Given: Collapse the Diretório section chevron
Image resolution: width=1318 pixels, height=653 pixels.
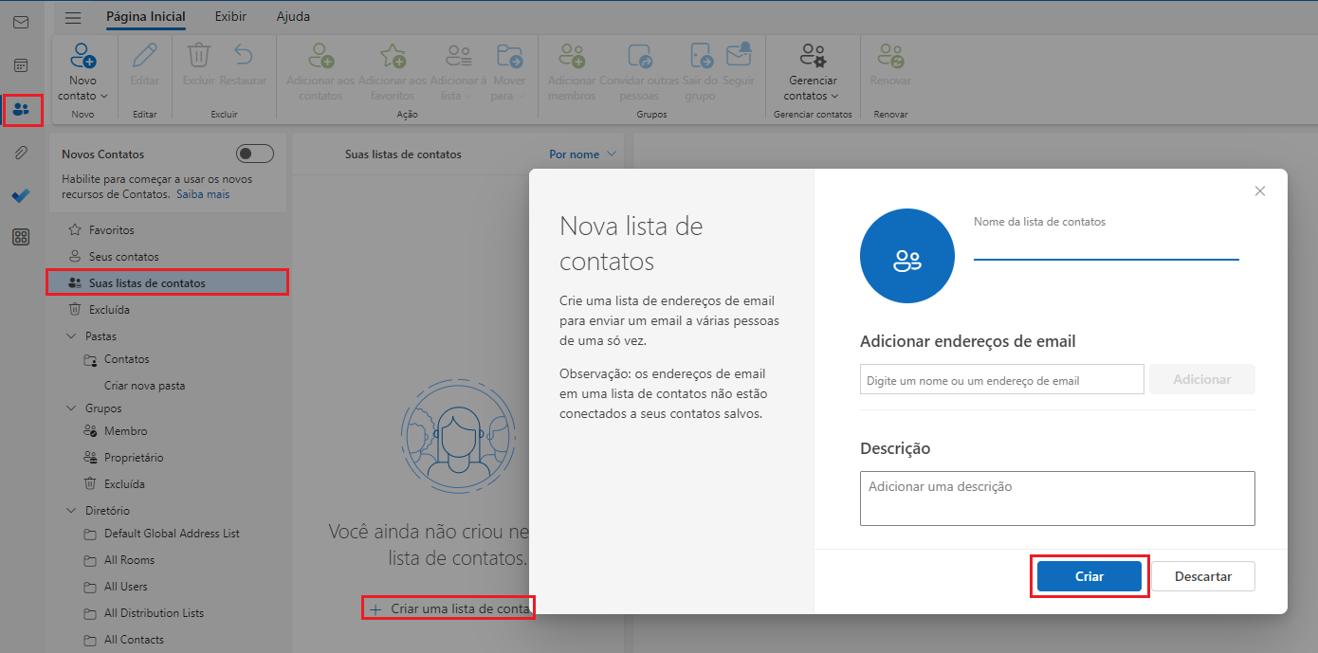Looking at the screenshot, I should coord(71,511).
